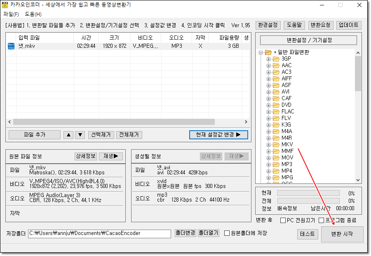Click the 저장폴더 path input field
The image size is (371, 256).
pos(99,234)
